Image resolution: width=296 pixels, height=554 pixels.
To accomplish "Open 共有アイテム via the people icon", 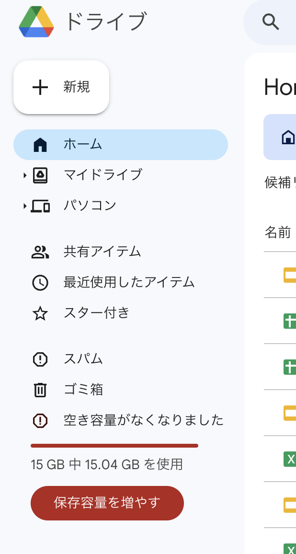I will pyautogui.click(x=40, y=252).
